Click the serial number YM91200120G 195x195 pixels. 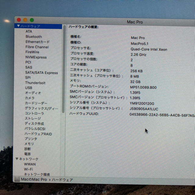(x=142, y=104)
